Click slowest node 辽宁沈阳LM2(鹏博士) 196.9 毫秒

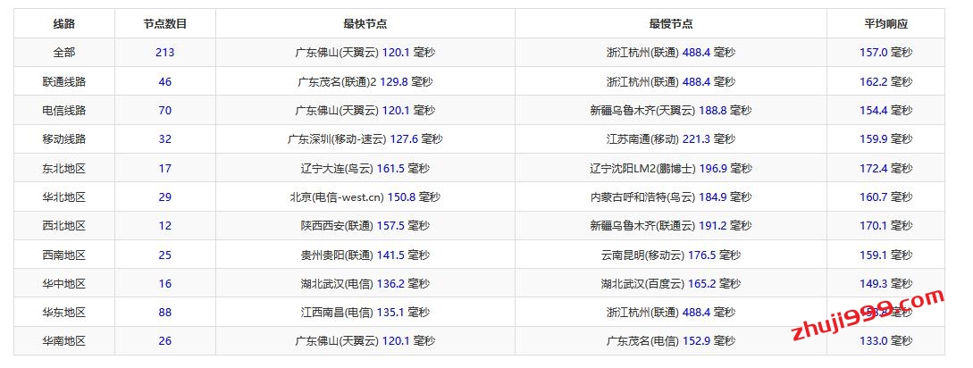coord(671,168)
